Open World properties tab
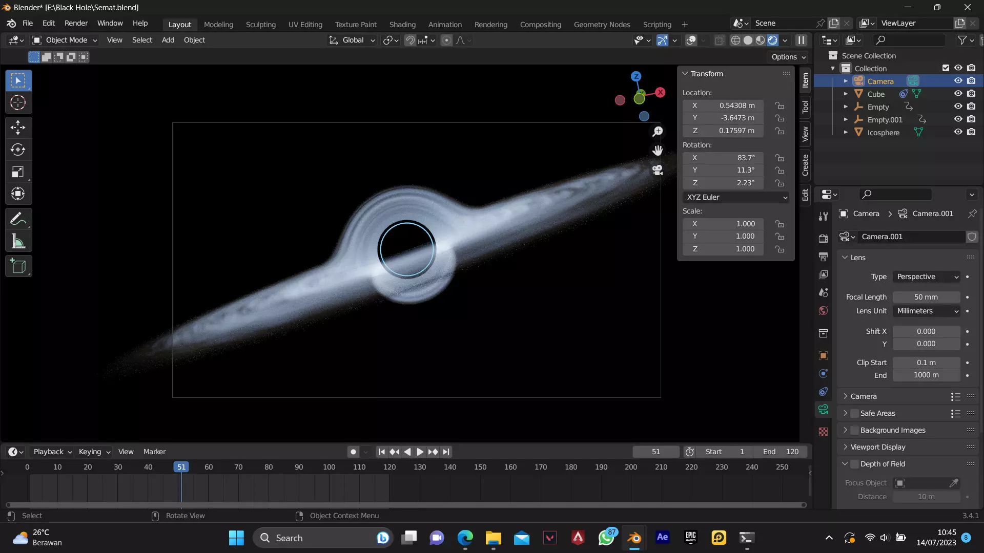The height and width of the screenshot is (553, 984). click(x=823, y=311)
